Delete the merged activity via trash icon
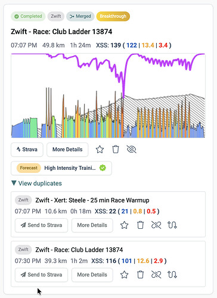 click(116, 150)
